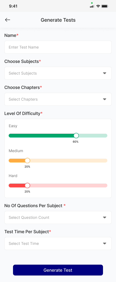116x282 pixels.
Task: Click the unfilled end of the Easy track
Action: tap(105, 136)
